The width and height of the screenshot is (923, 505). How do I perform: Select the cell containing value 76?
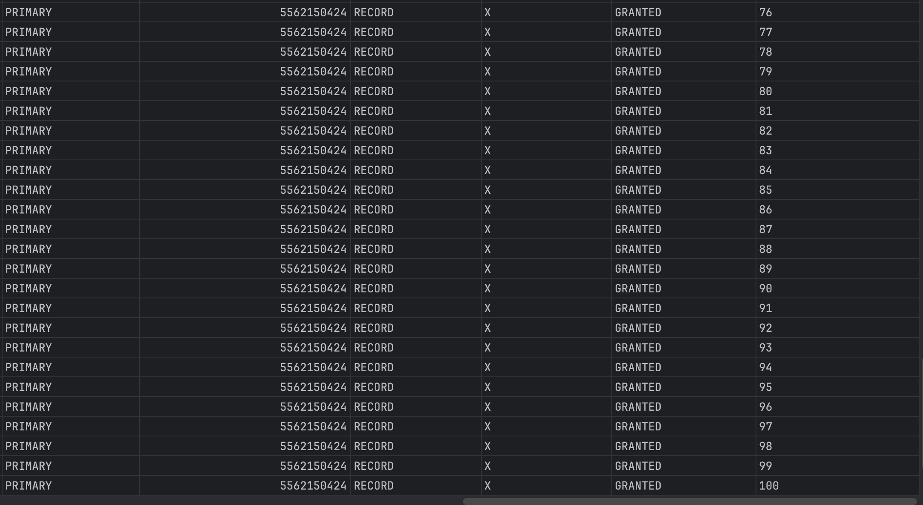[765, 12]
